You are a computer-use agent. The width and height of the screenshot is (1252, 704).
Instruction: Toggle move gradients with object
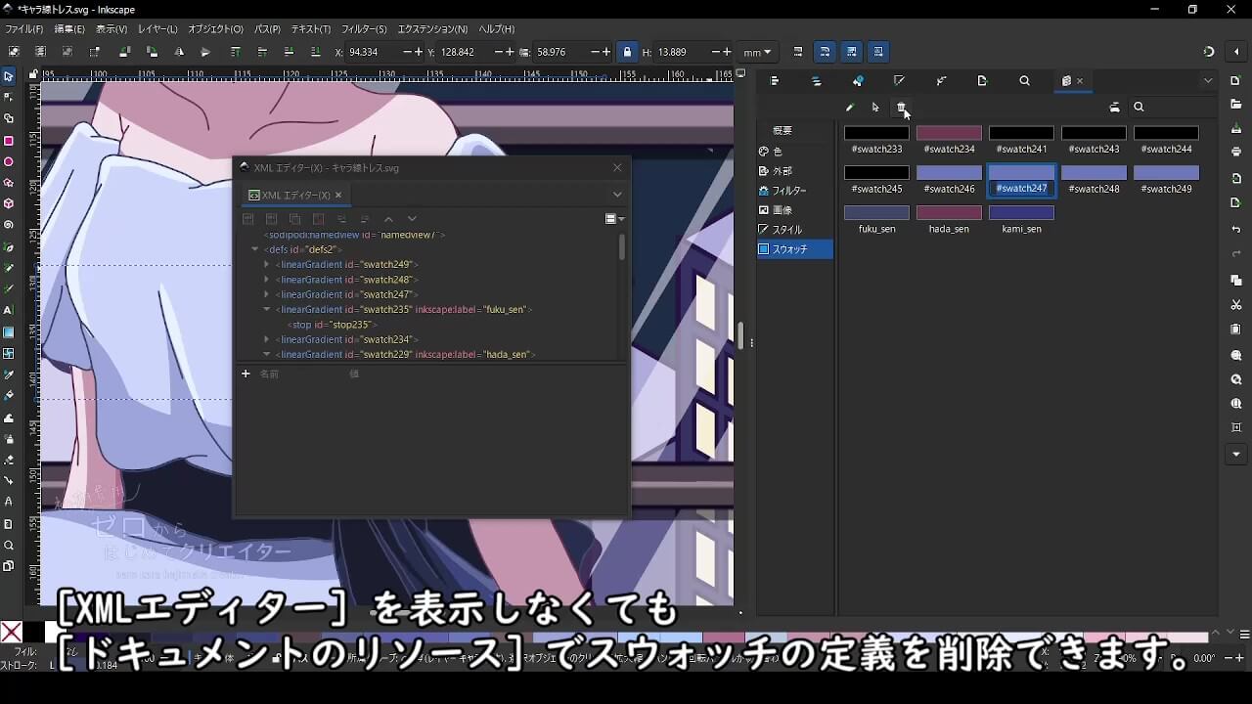click(x=851, y=52)
